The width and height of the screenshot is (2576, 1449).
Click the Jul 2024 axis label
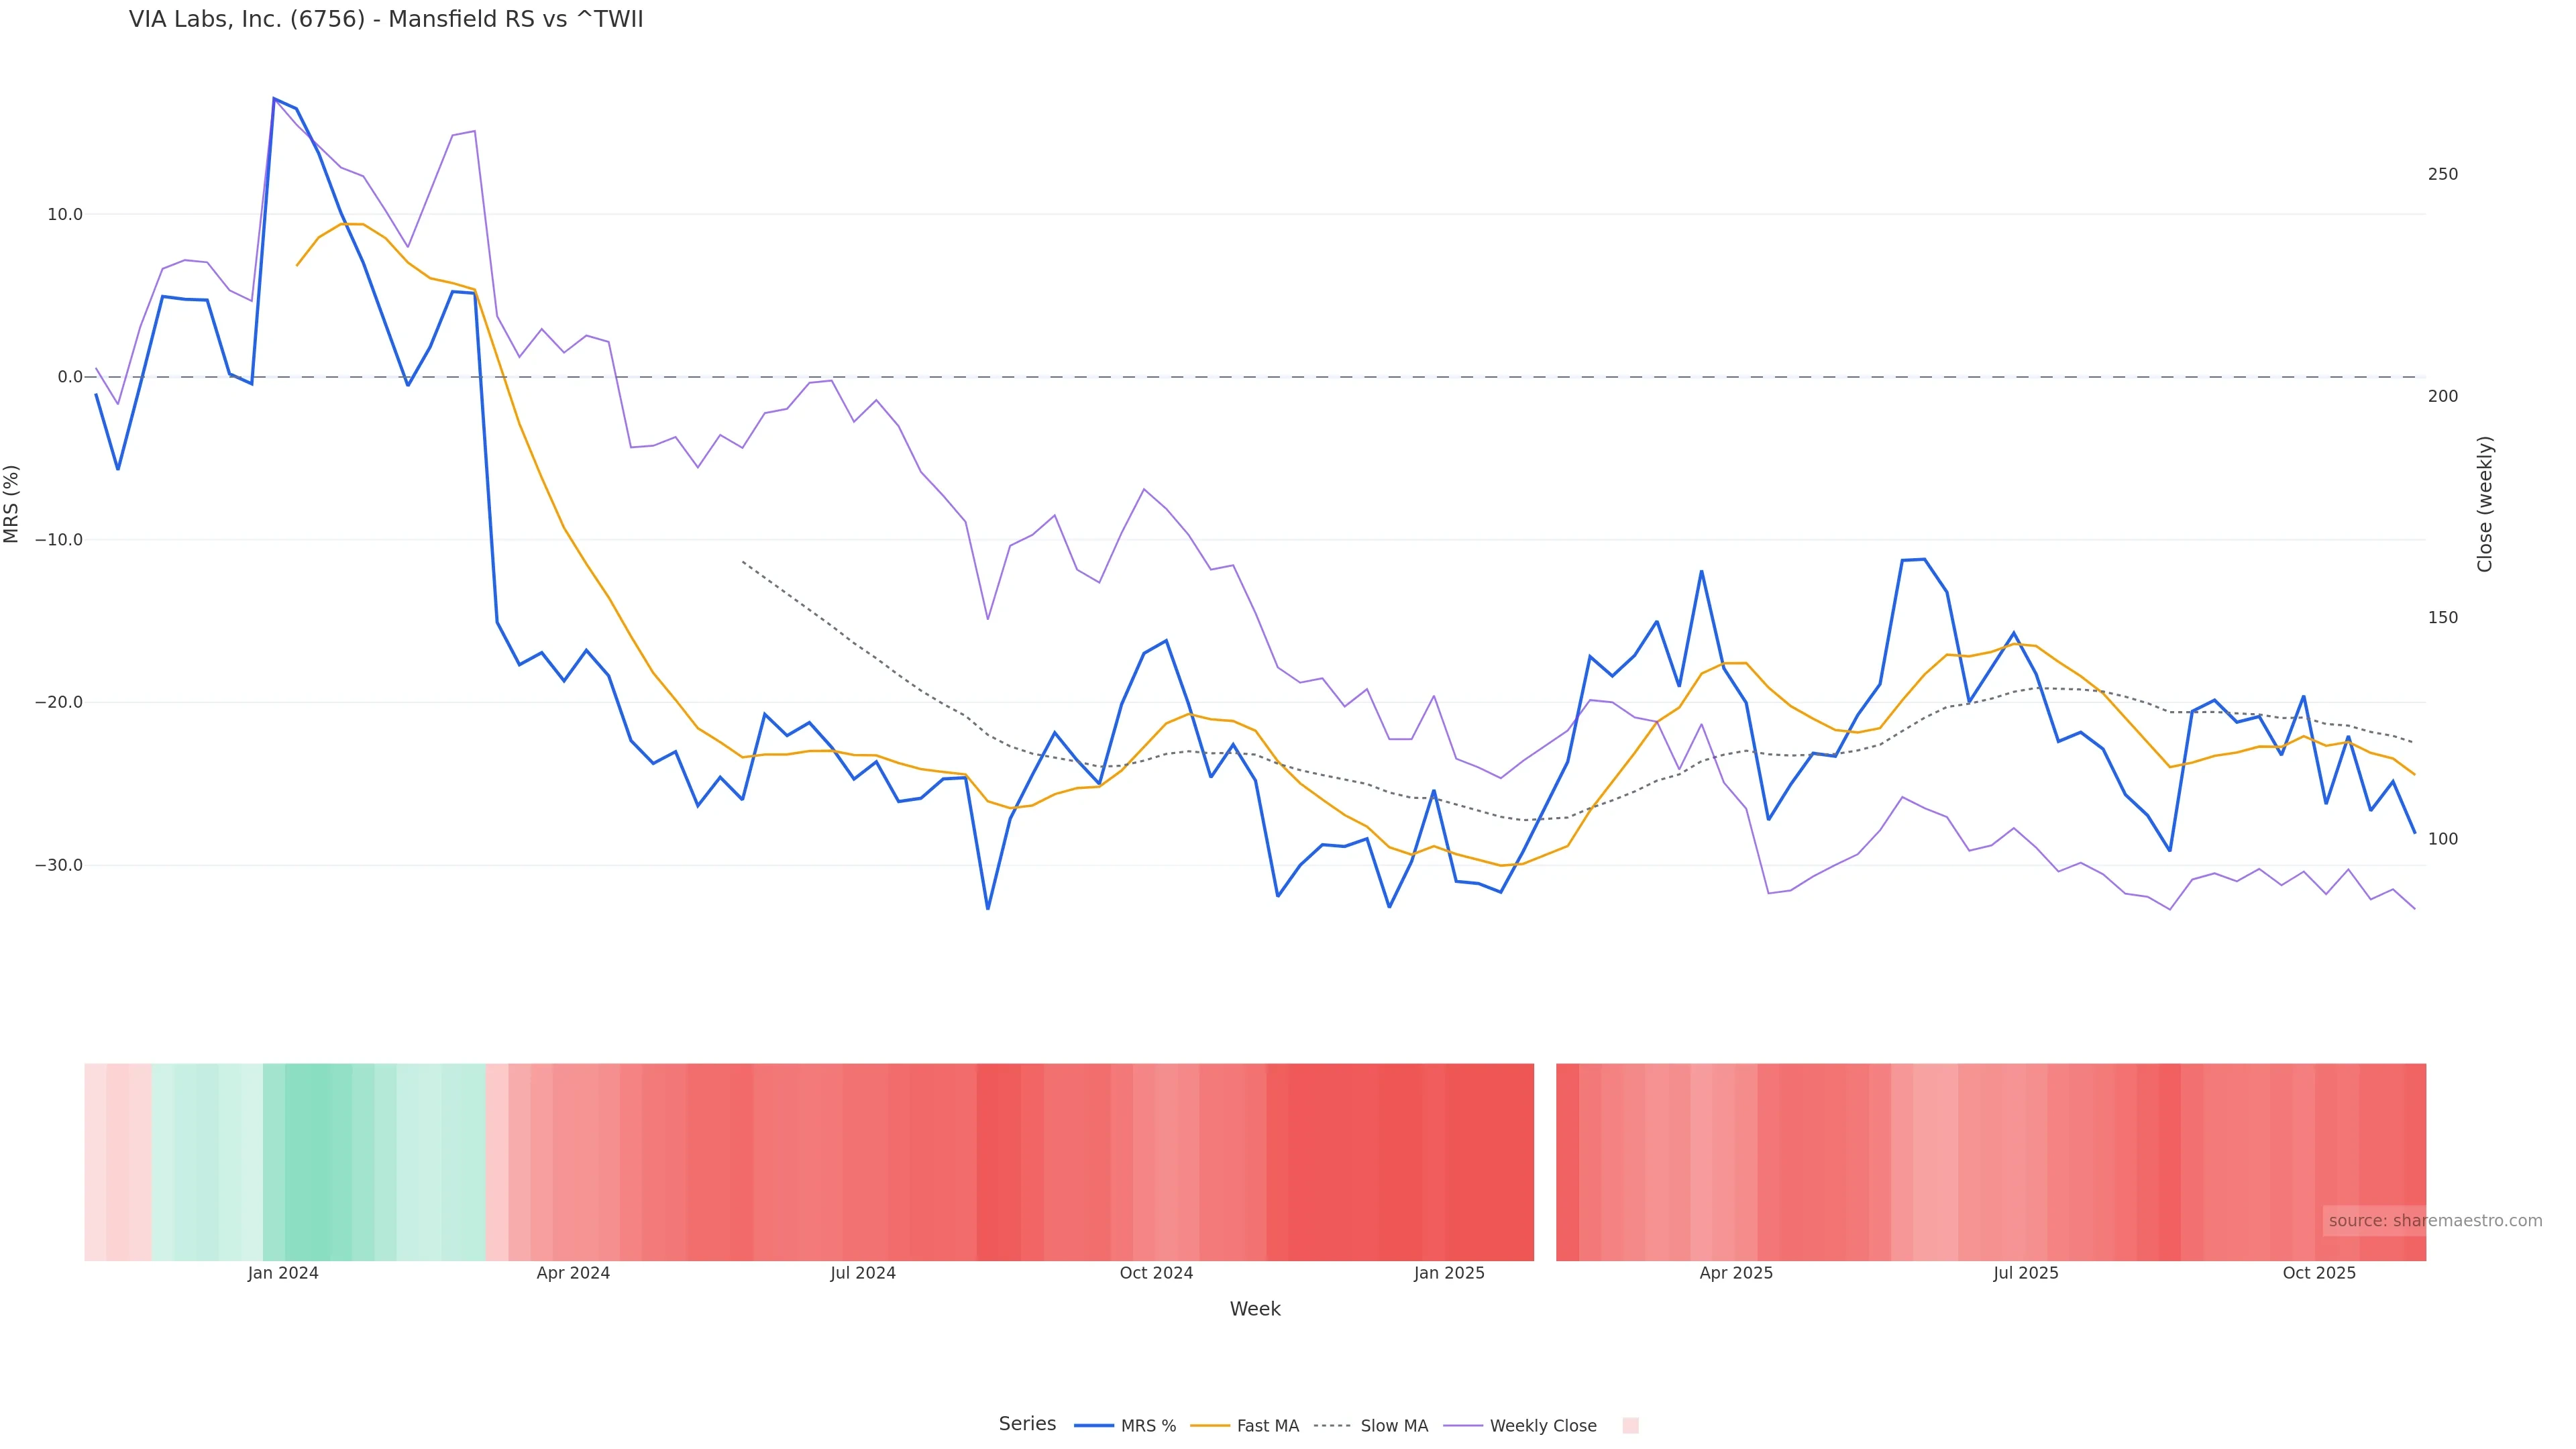pyautogui.click(x=863, y=1273)
